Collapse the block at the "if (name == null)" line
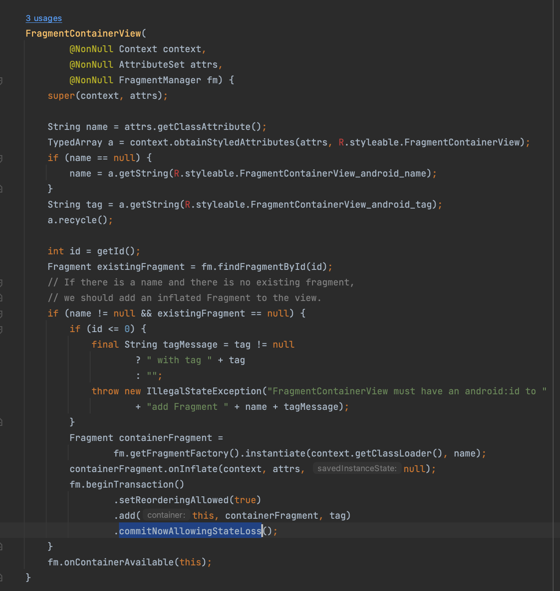Viewport: 560px width, 591px height. point(1,158)
